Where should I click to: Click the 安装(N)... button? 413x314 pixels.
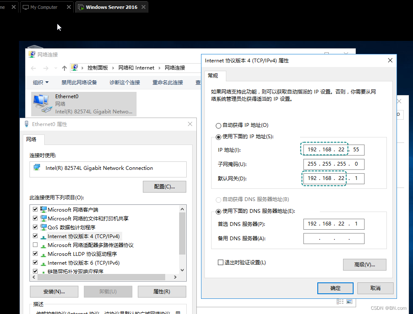coord(54,292)
